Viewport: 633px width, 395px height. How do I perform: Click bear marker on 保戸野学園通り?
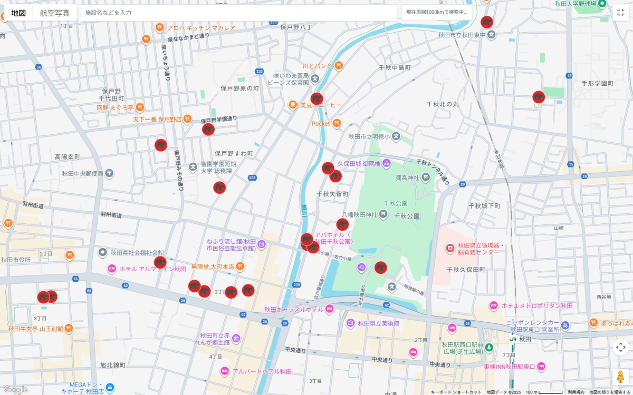(208, 130)
